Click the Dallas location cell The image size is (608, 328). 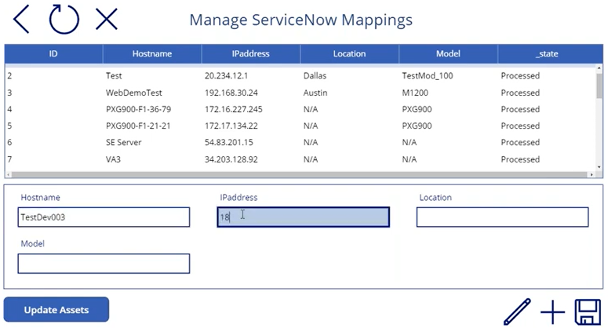315,75
